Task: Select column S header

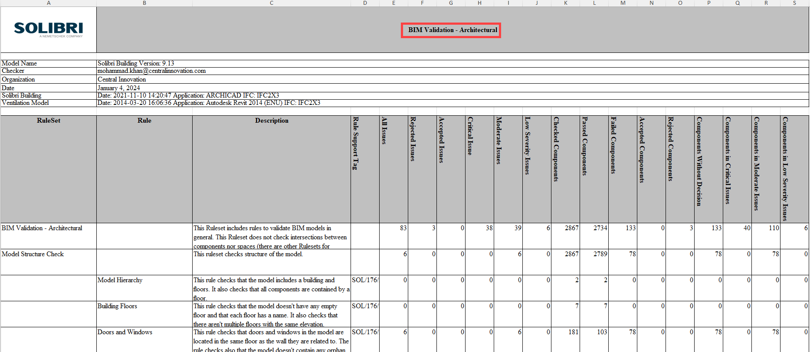Action: coord(794,3)
